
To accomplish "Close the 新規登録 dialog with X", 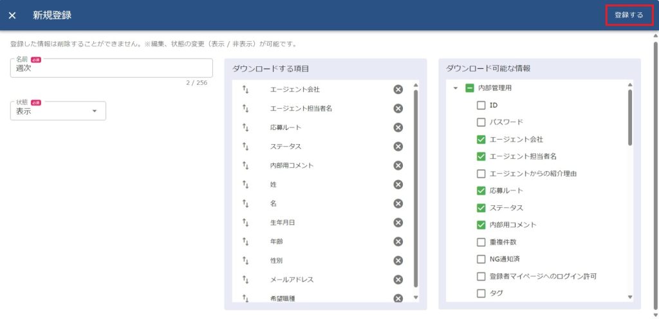I will pos(12,15).
